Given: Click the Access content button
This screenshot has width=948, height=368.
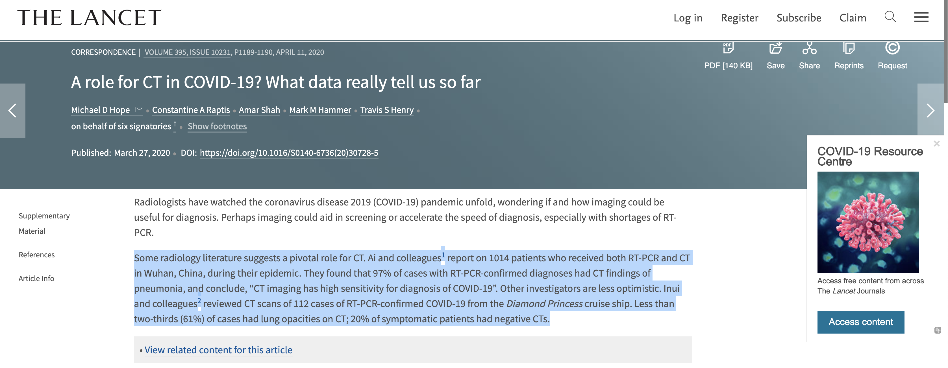Looking at the screenshot, I should tap(860, 322).
